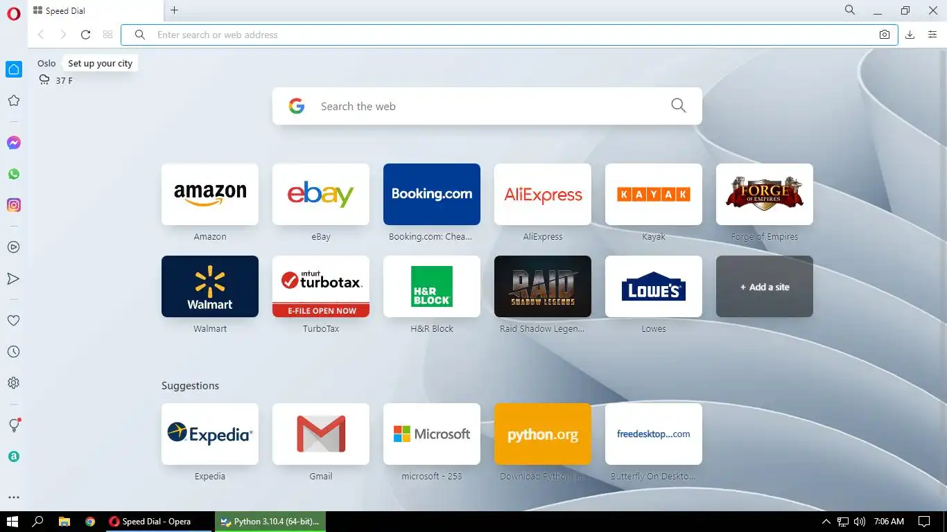Open Easy Setup sliders icon
The height and width of the screenshot is (532, 947).
coord(932,35)
